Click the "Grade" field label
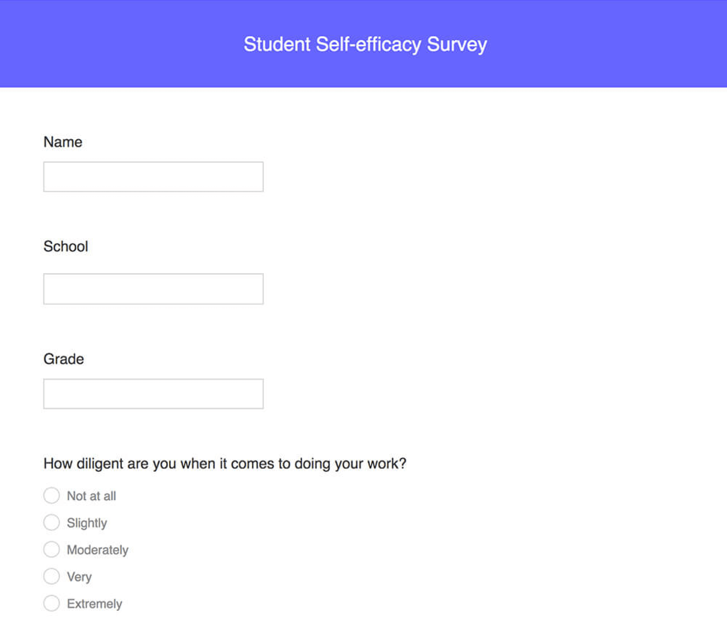This screenshot has height=618, width=727. pyautogui.click(x=64, y=358)
